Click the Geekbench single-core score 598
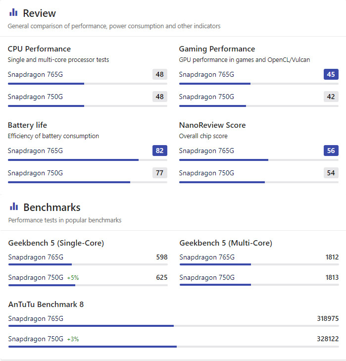Viewport: 346px width, 361px height. pos(162,257)
